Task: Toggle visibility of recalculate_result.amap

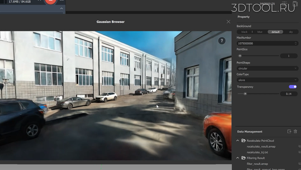Action: click(x=300, y=146)
